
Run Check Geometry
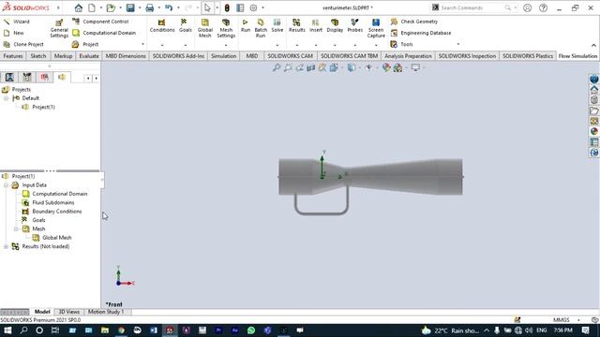(414, 22)
